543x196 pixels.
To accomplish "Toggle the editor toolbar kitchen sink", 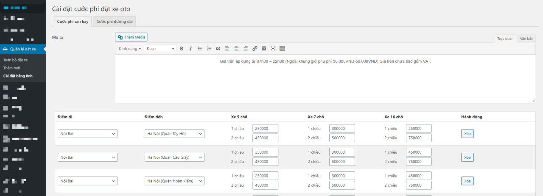I will click(x=282, y=49).
